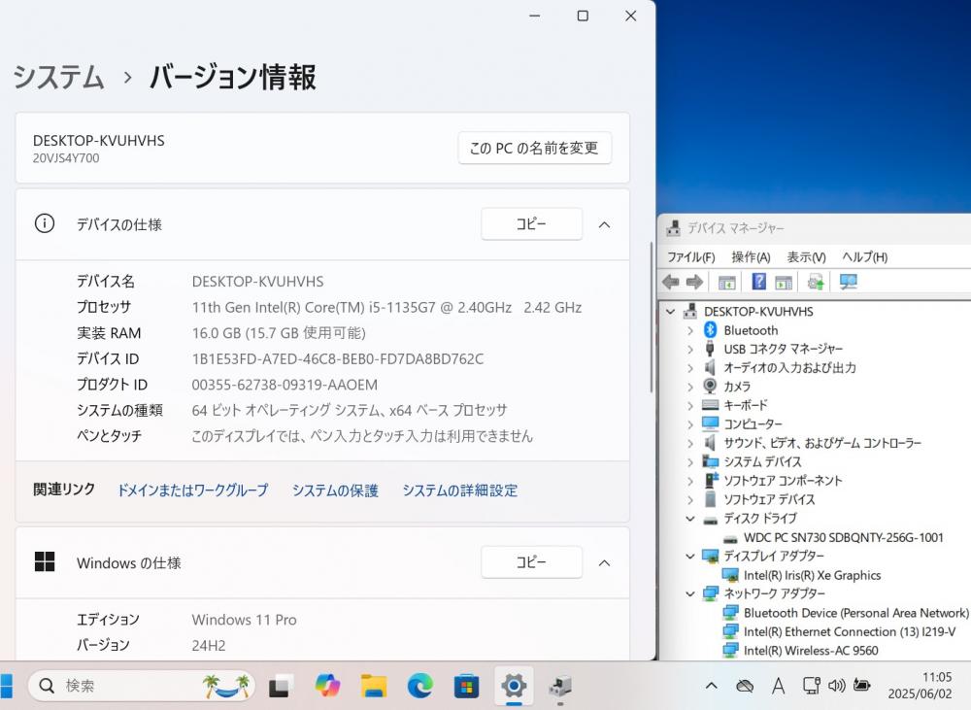
Task: Click プロセッサ value 11th Gen Intel Core i5-1135G7
Action: click(386, 307)
